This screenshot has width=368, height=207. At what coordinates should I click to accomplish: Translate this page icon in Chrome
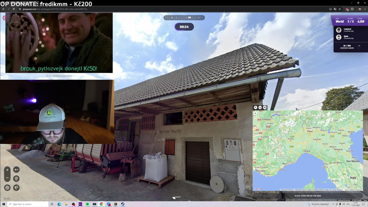(x=335, y=9)
